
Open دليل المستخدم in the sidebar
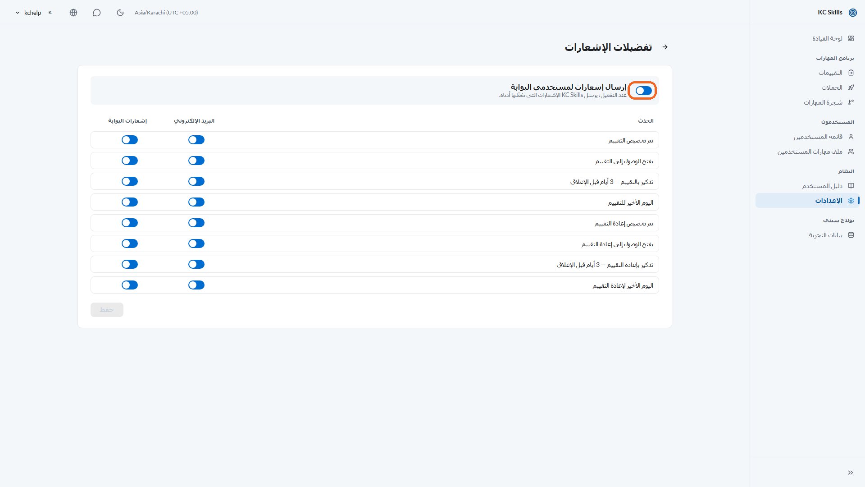807,186
